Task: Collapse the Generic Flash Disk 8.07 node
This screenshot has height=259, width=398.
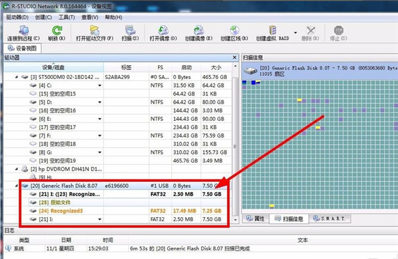Action: pos(17,185)
